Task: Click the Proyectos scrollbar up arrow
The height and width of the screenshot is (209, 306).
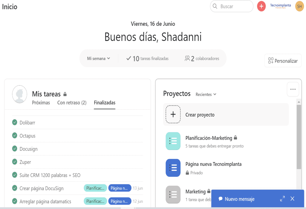Action: [x=299, y=102]
